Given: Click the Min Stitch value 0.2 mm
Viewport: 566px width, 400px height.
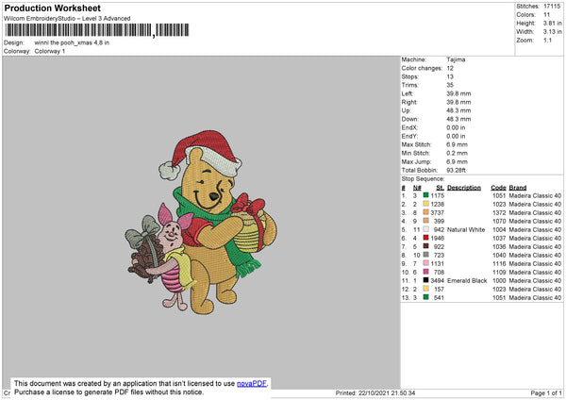Looking at the screenshot, I should pyautogui.click(x=457, y=153).
